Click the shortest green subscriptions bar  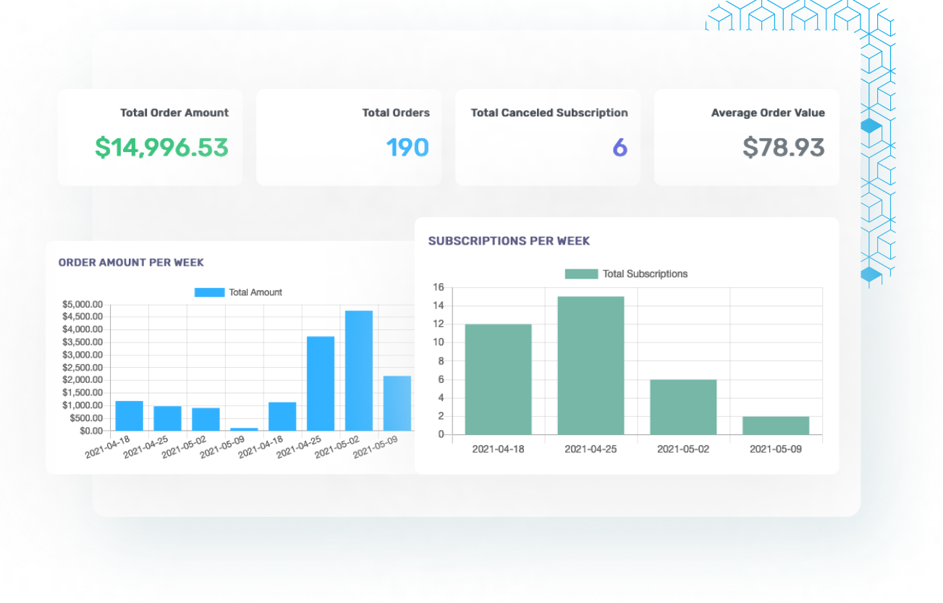click(776, 426)
